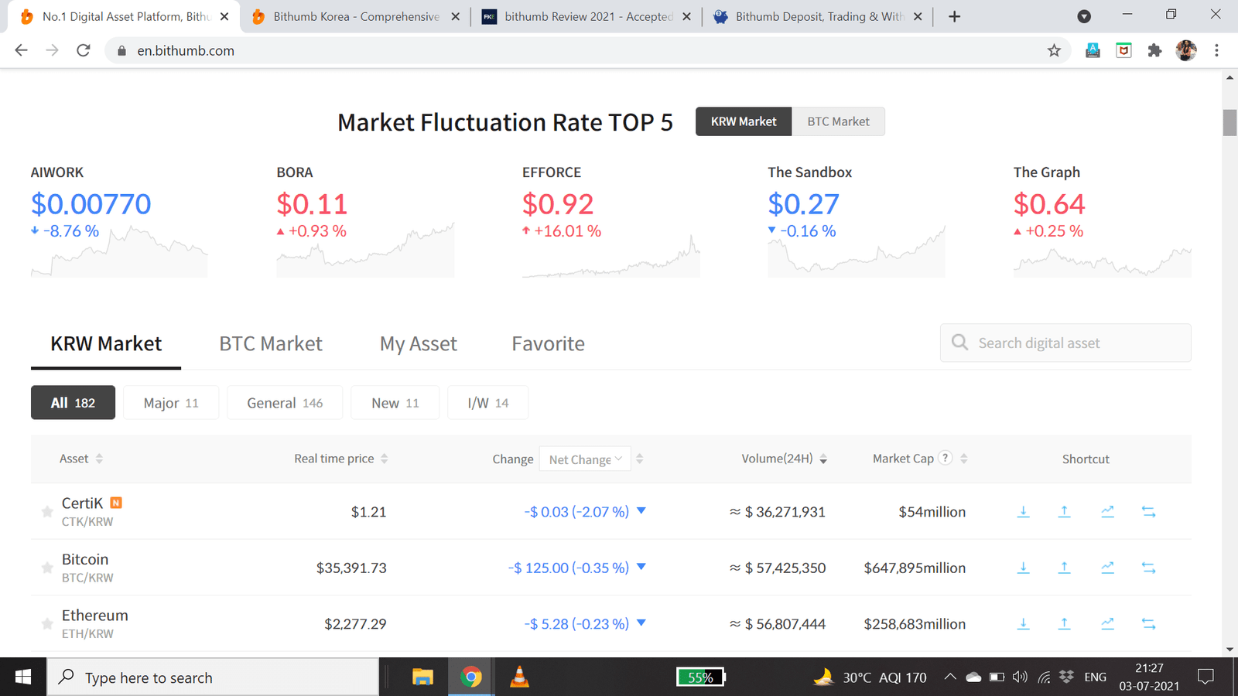The image size is (1238, 696).
Task: Filter assets by All 182
Action: [x=73, y=403]
